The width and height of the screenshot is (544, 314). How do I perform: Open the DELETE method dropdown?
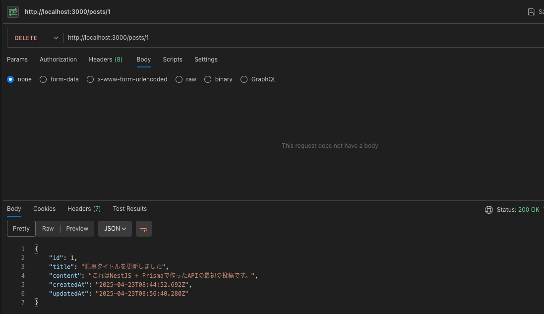(x=36, y=38)
